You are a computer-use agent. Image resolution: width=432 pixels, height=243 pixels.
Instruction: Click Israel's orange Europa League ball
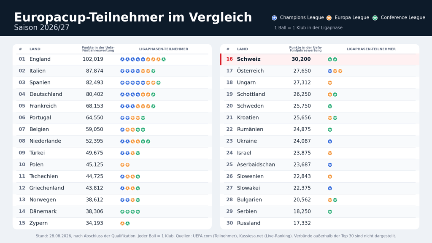pos(330,153)
